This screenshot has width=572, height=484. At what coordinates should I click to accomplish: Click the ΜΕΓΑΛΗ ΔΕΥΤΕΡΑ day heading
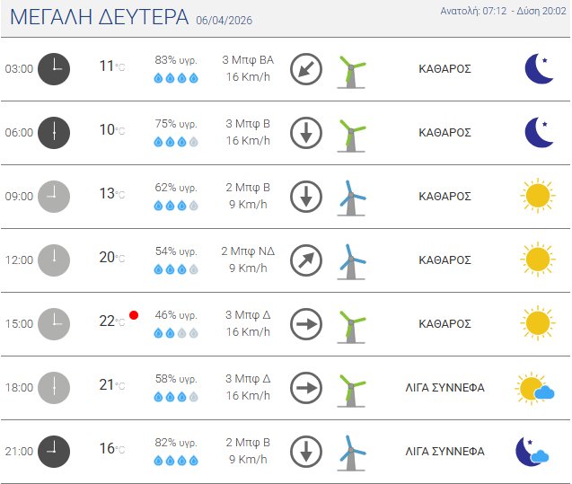coord(99,17)
